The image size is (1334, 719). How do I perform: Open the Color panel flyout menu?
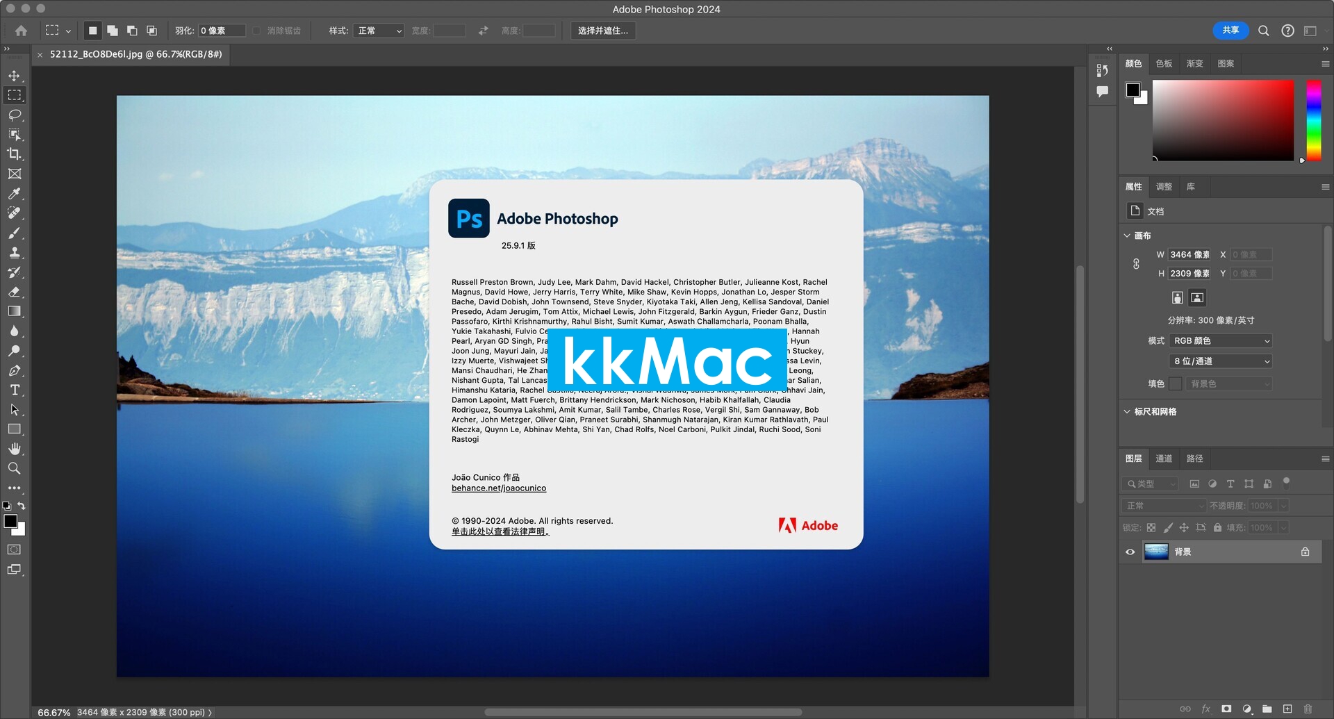point(1325,64)
